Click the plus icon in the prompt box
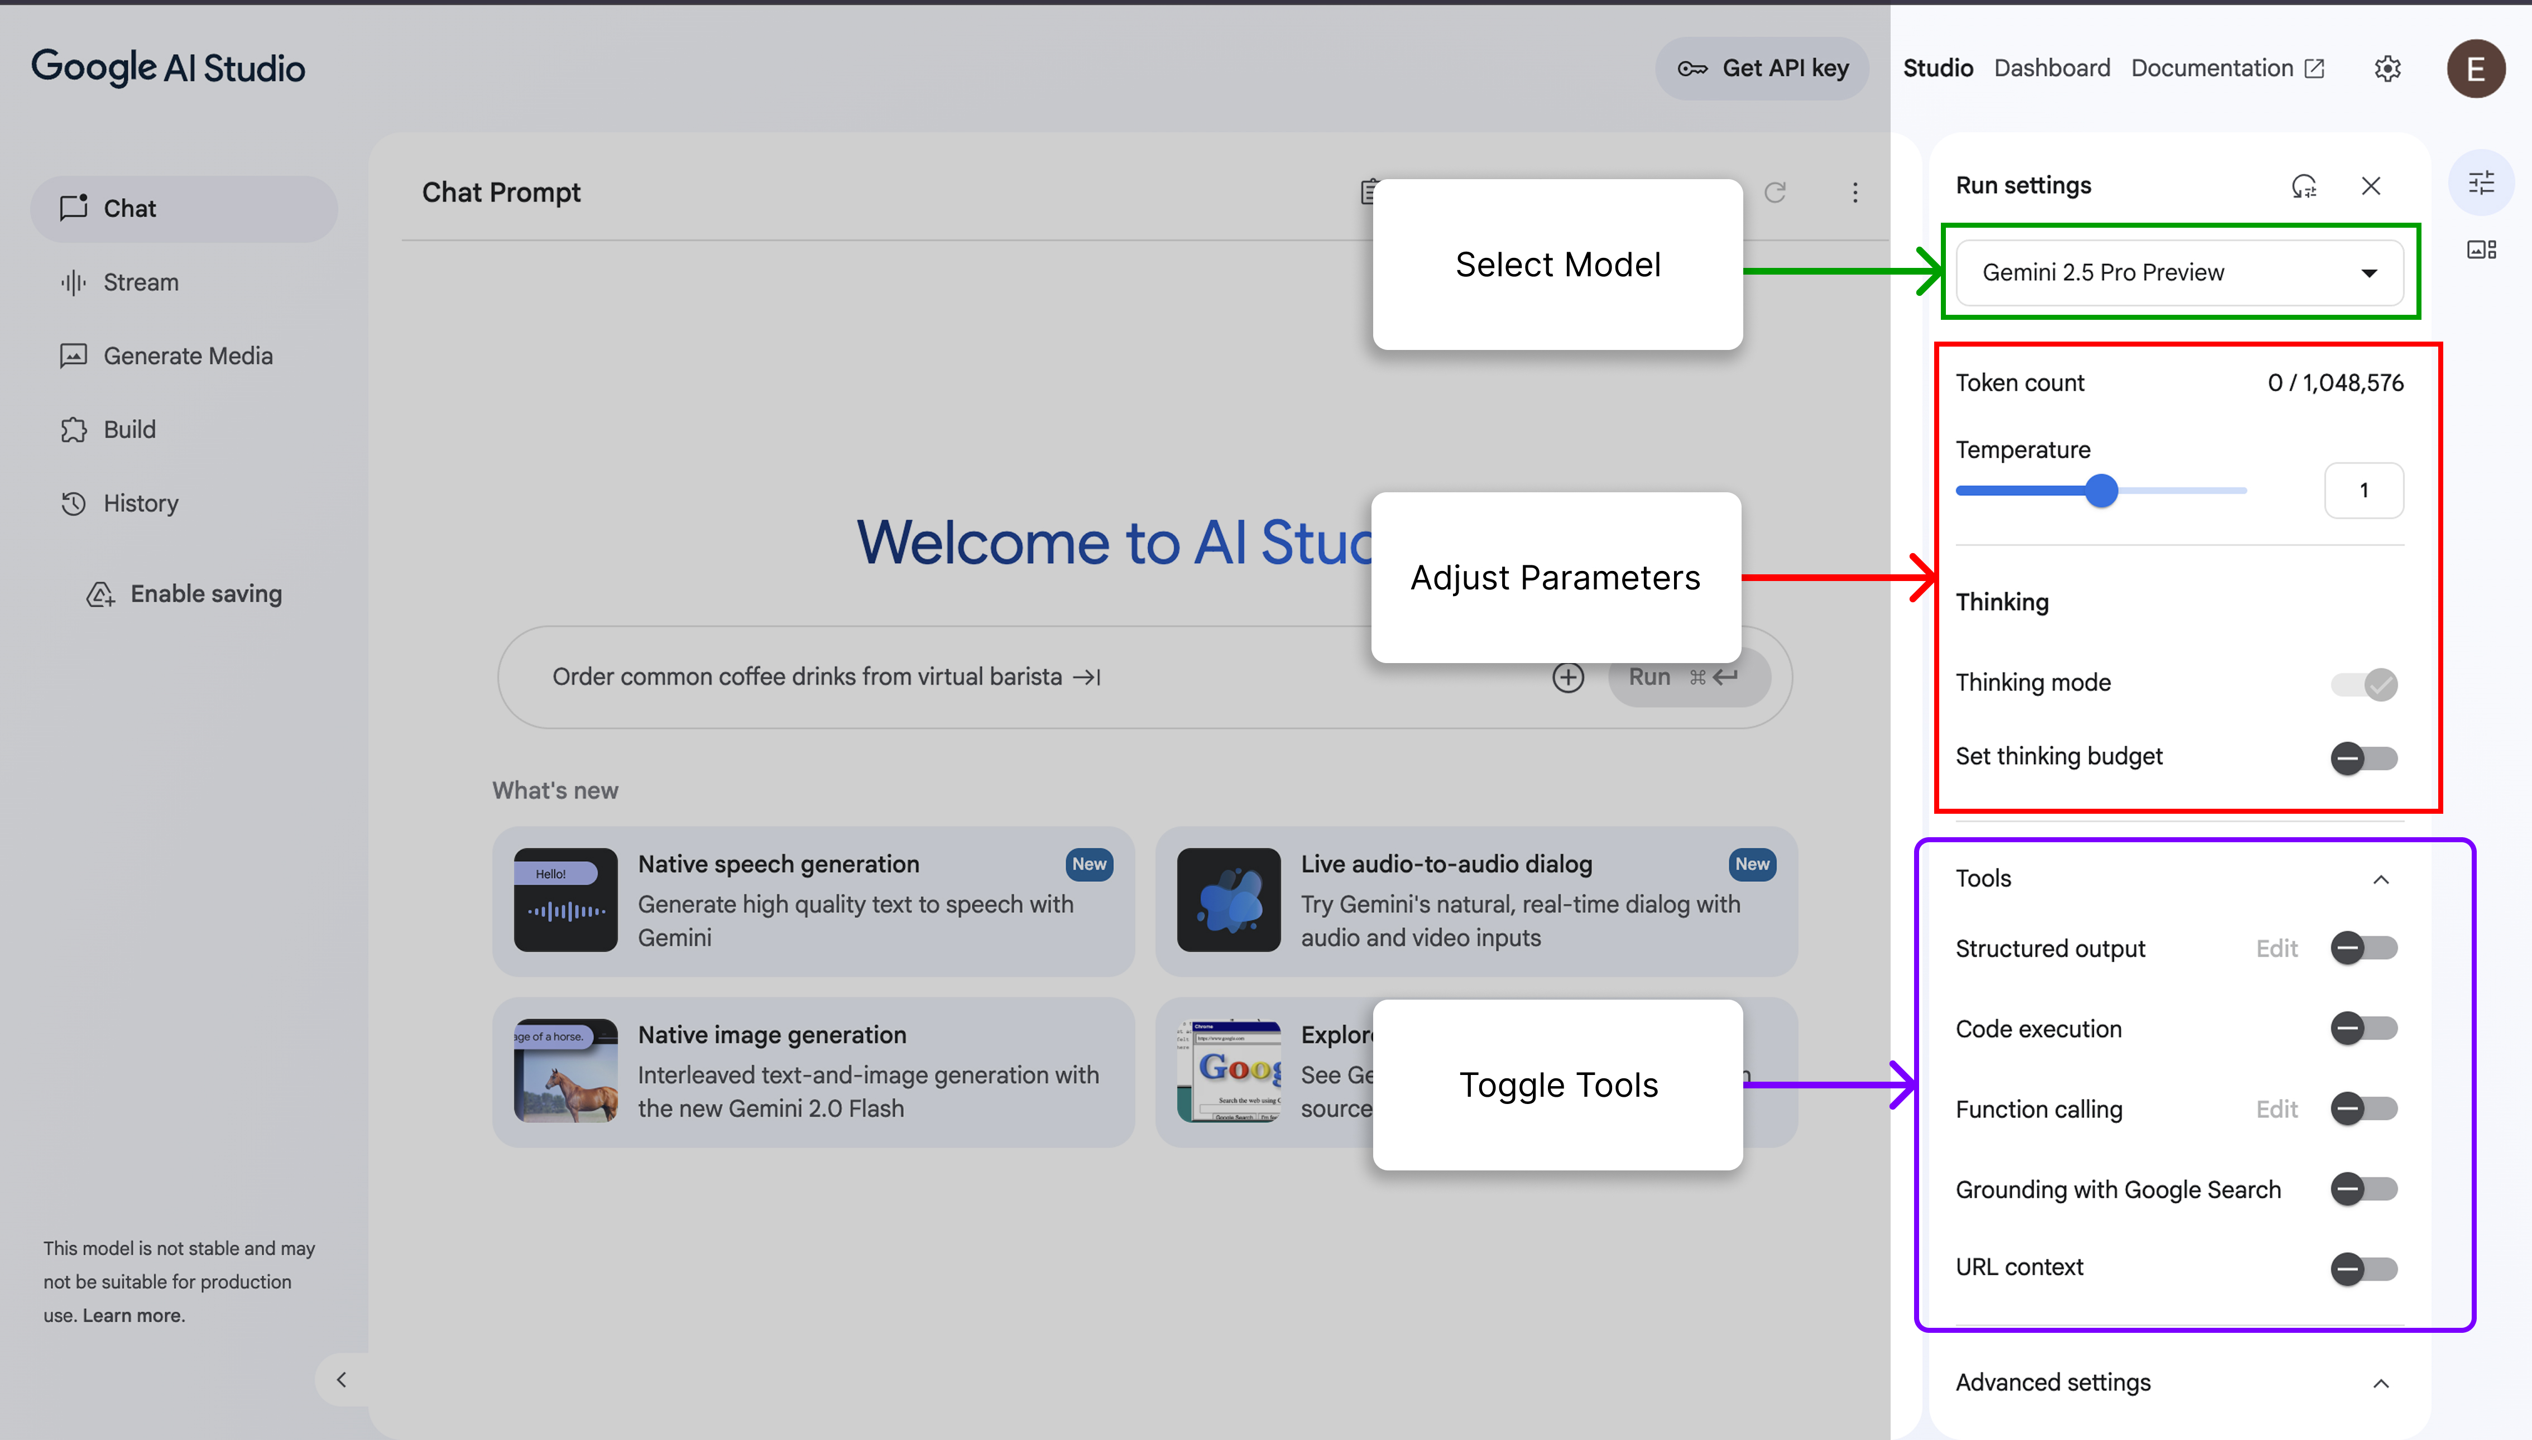 click(x=1567, y=678)
